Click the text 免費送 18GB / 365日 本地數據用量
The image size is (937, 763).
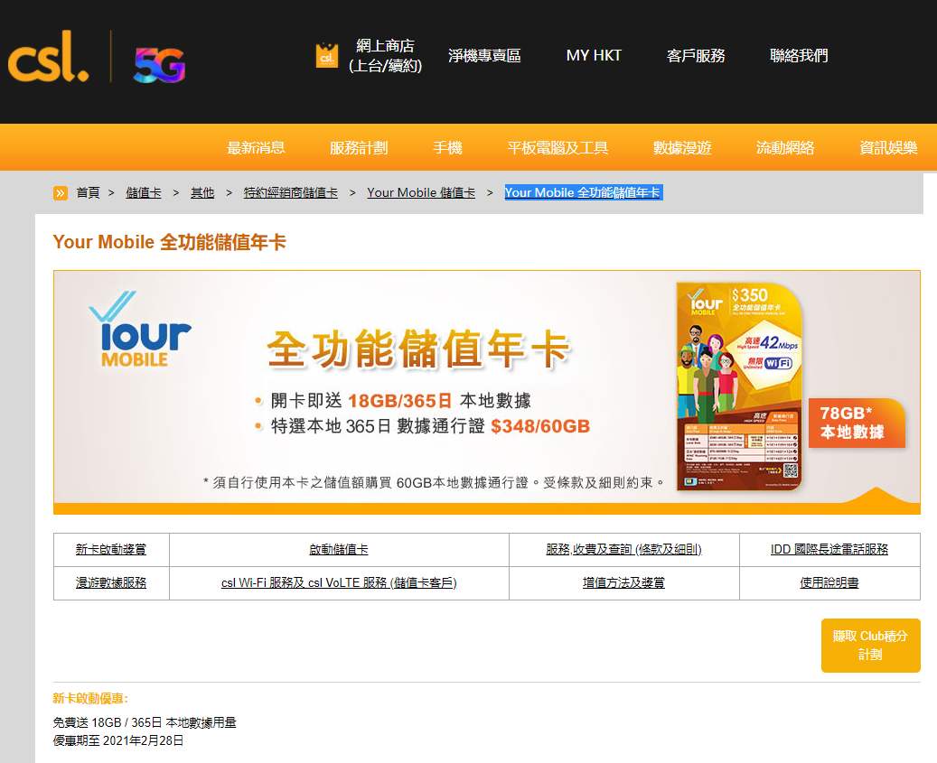coord(145,722)
